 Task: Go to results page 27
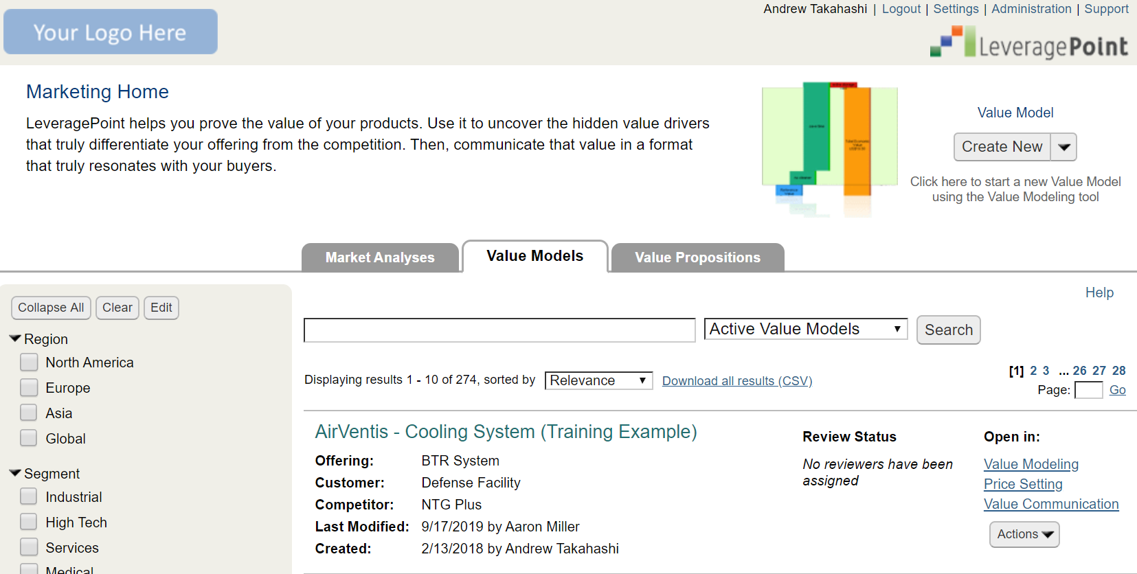point(1099,371)
